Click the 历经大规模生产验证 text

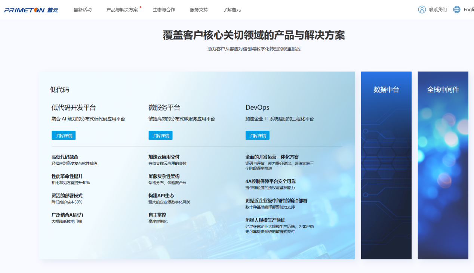click(x=265, y=220)
